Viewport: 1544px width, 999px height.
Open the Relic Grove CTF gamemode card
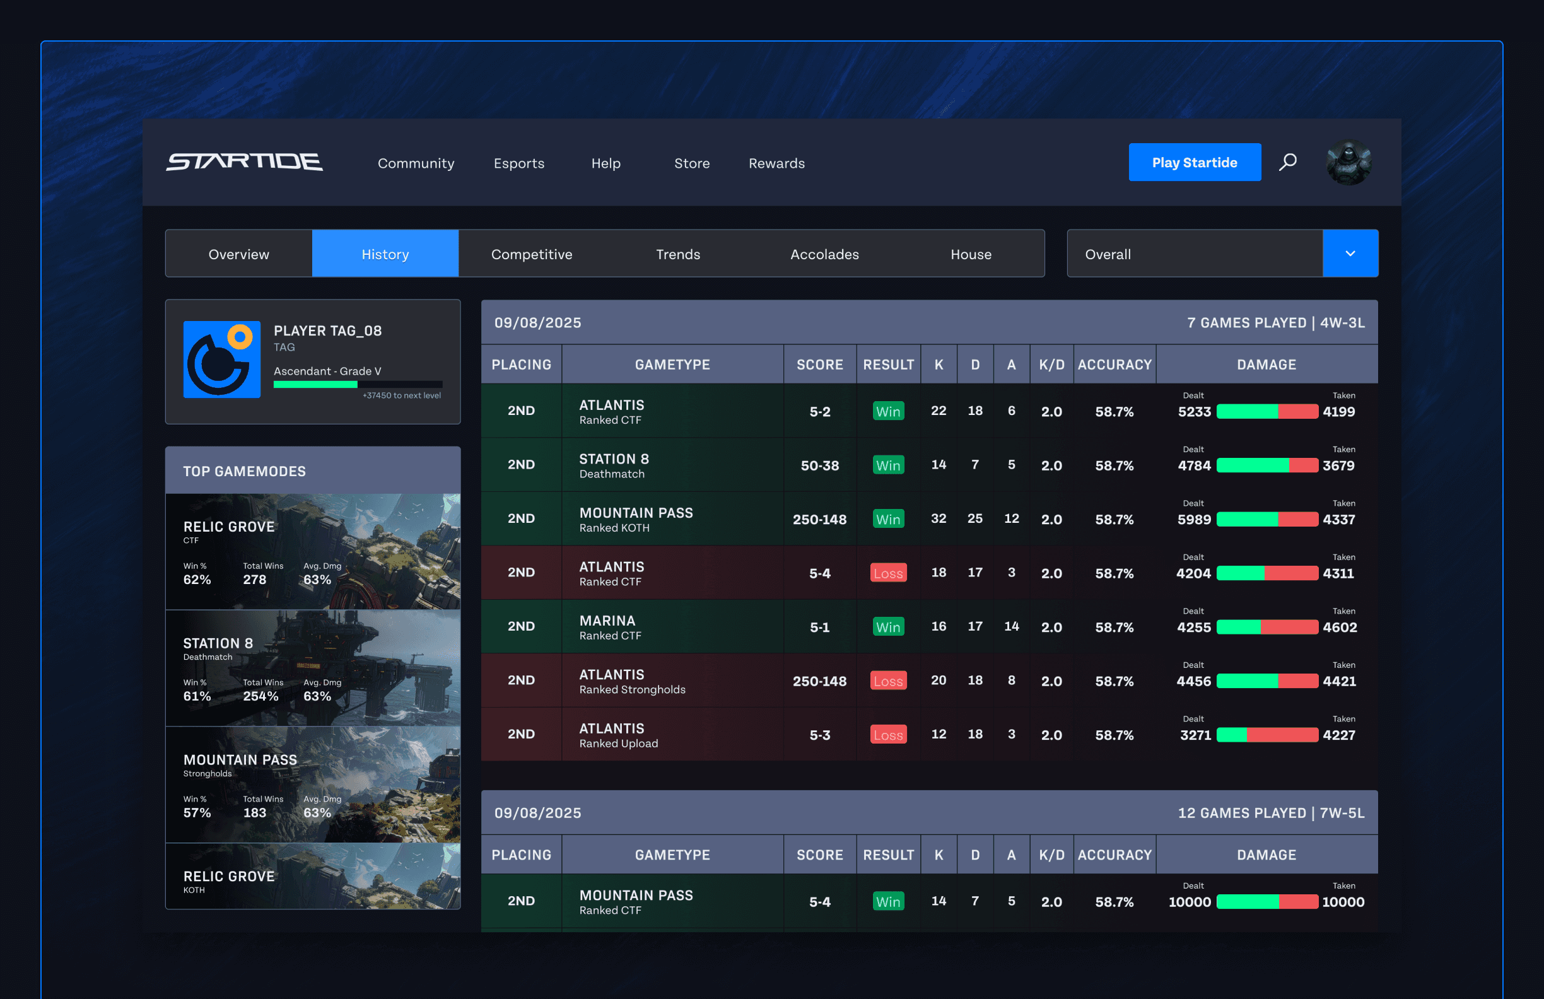(x=313, y=551)
